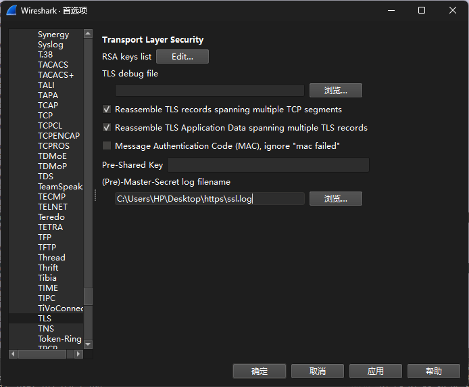Image resolution: width=469 pixels, height=387 pixels.
Task: Select TACACS protocol entry
Action: (53, 65)
